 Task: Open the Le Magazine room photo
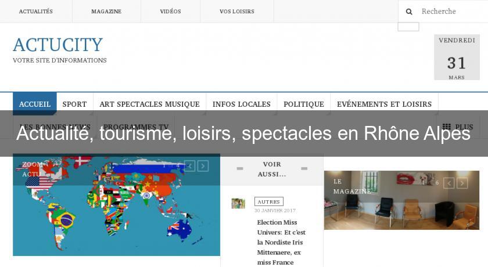tap(401, 200)
